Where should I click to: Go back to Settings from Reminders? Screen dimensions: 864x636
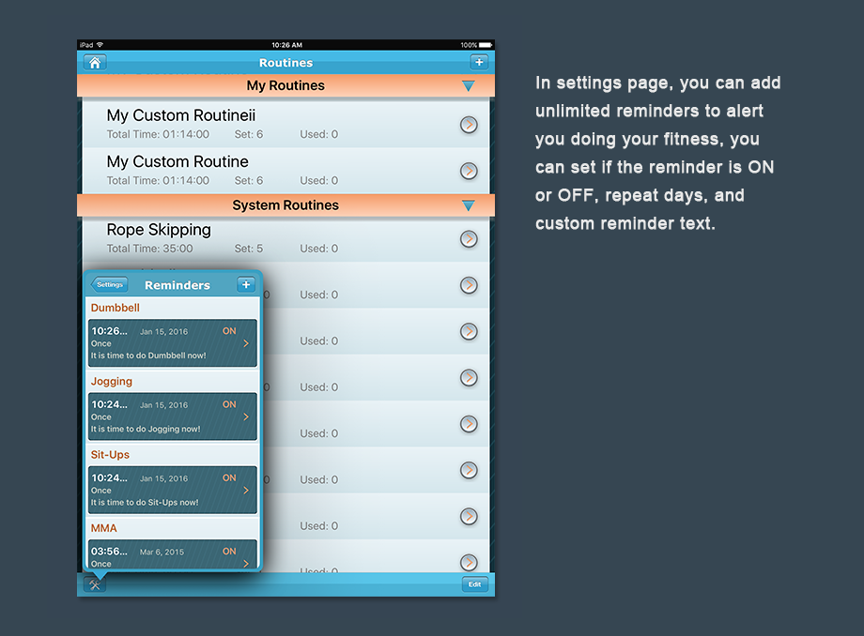(x=109, y=285)
